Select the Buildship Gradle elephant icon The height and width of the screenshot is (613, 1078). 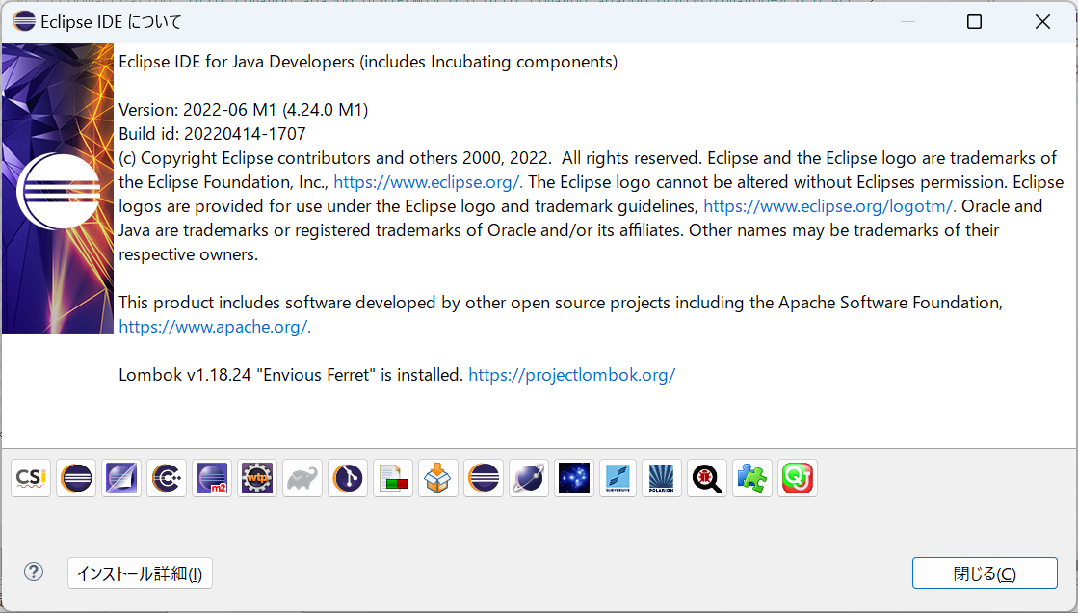click(302, 477)
